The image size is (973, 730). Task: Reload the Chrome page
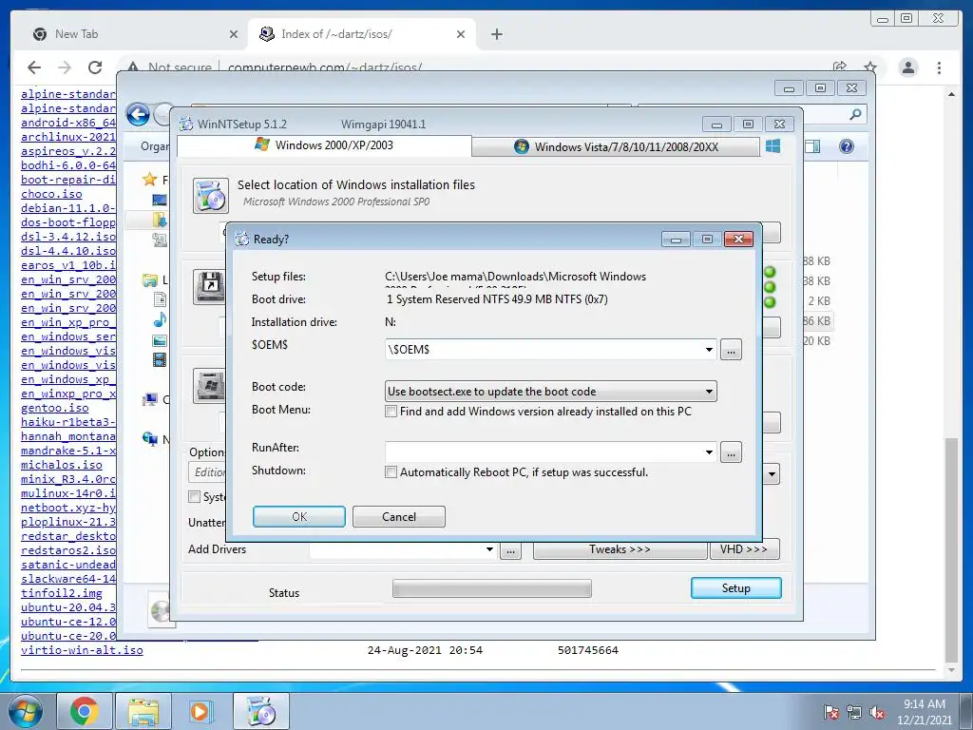click(x=94, y=67)
